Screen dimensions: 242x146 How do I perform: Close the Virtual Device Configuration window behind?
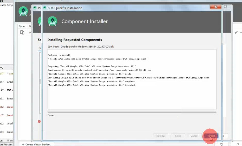pyautogui.click(x=226, y=7)
